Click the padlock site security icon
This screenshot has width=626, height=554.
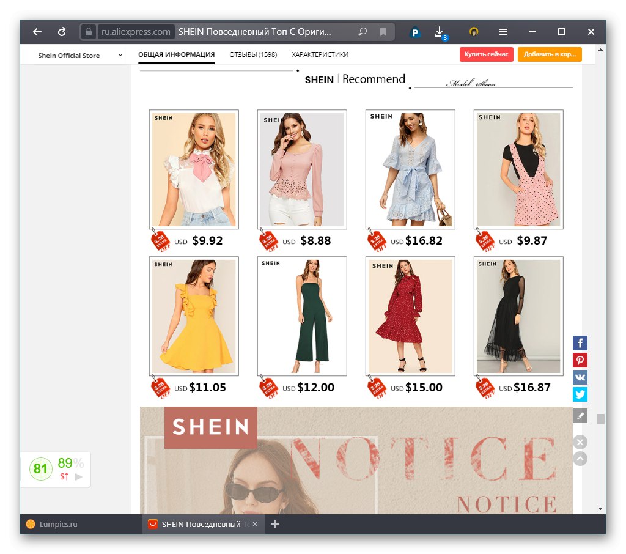[x=88, y=32]
